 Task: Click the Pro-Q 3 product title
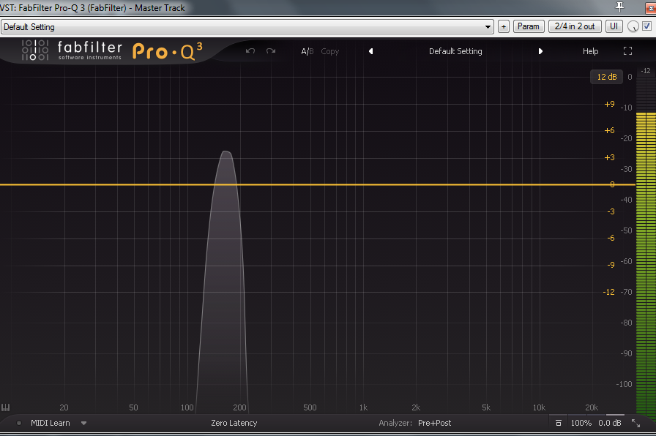click(x=168, y=51)
